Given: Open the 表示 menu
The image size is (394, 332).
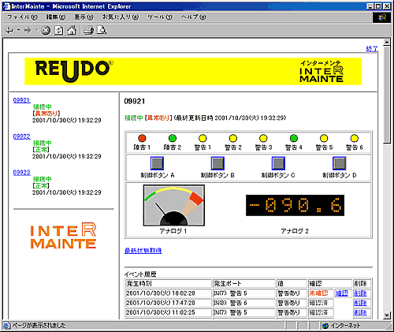Looking at the screenshot, I should [84, 17].
